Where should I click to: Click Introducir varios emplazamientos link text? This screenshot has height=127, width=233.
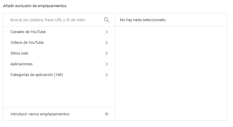(x=40, y=114)
